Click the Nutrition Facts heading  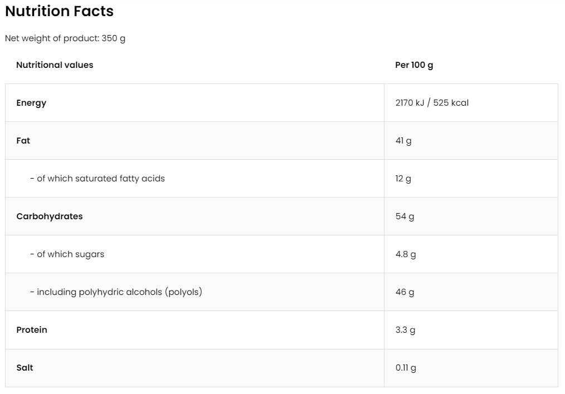(59, 11)
